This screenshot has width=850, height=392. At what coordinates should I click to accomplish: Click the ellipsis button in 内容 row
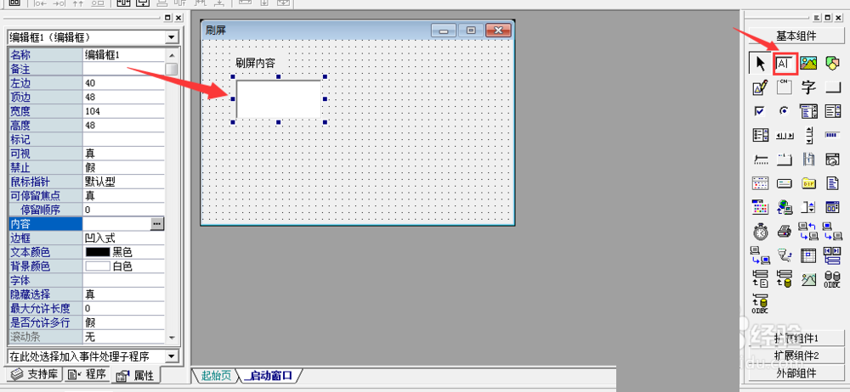pyautogui.click(x=156, y=223)
